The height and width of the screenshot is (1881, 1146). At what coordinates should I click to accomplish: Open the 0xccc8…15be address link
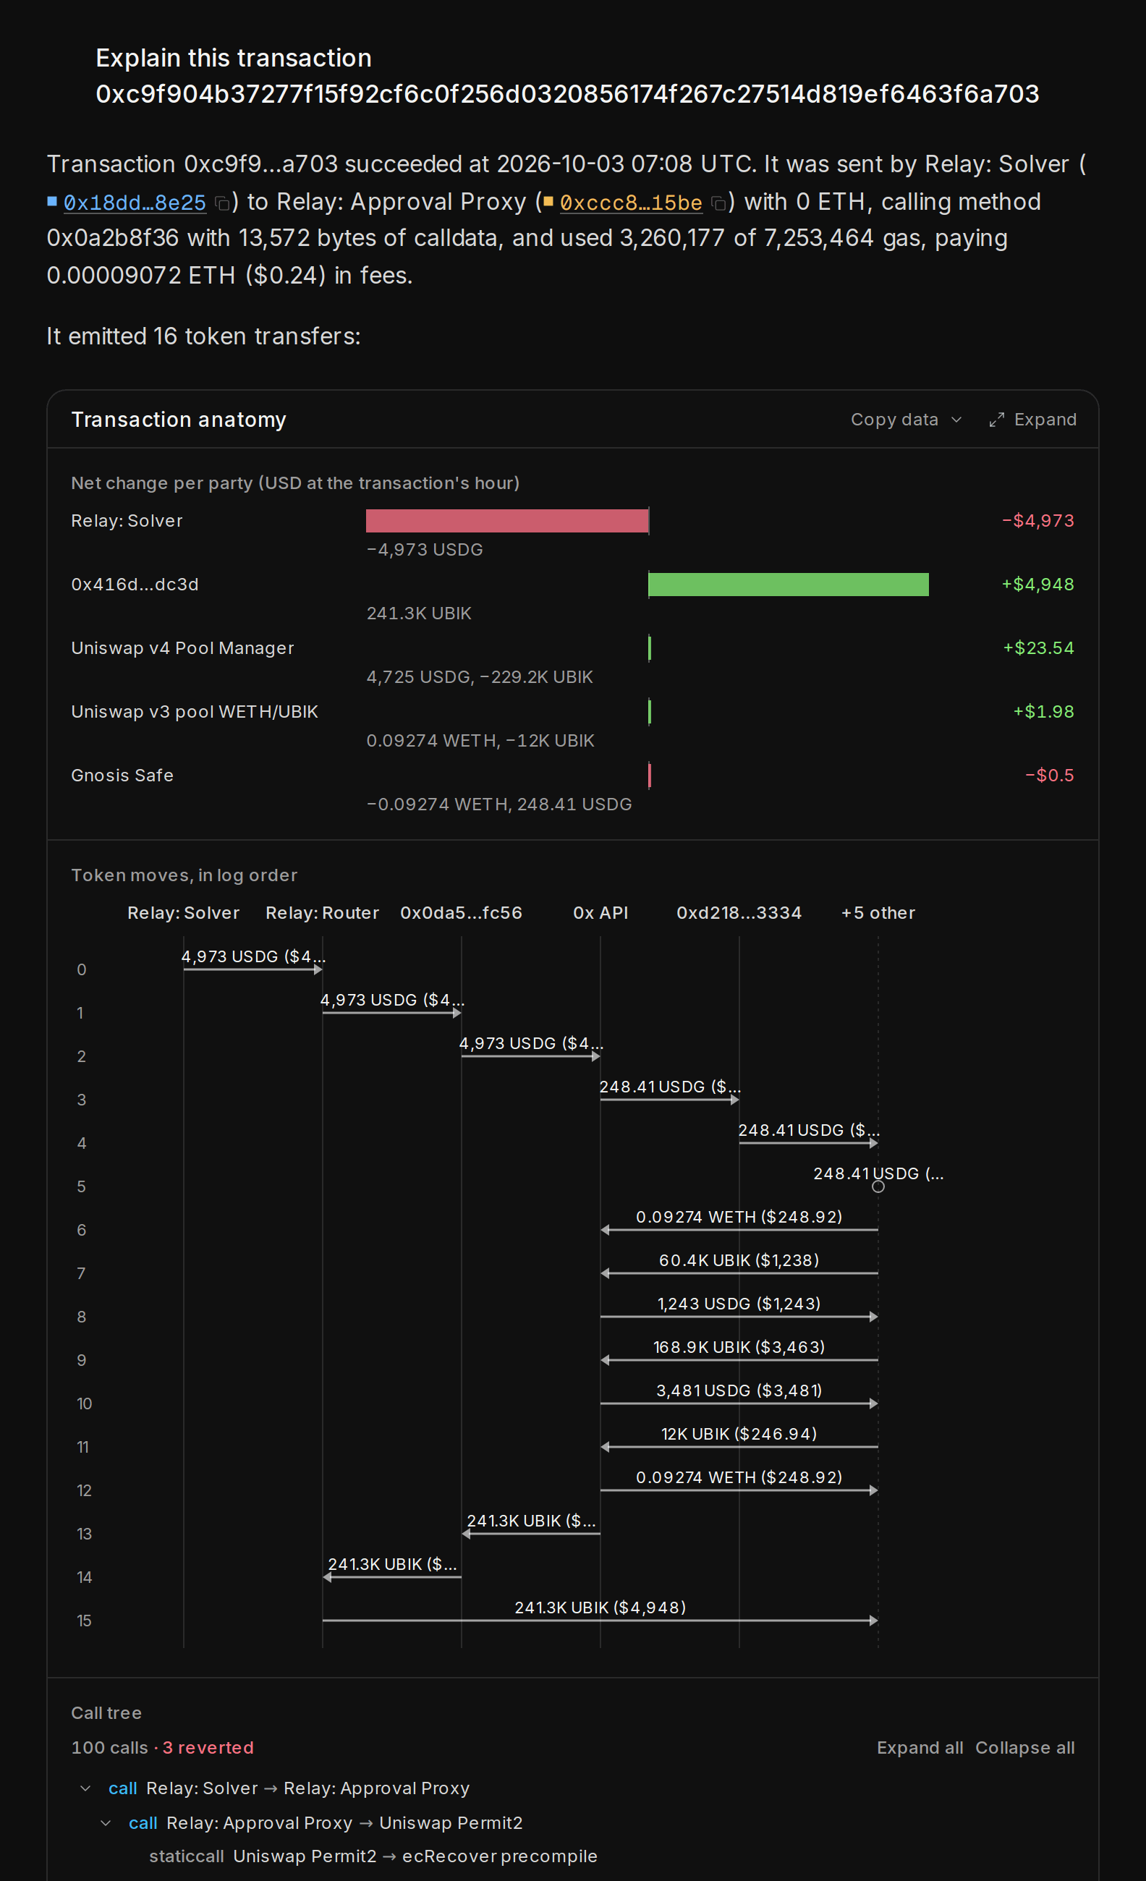click(631, 203)
